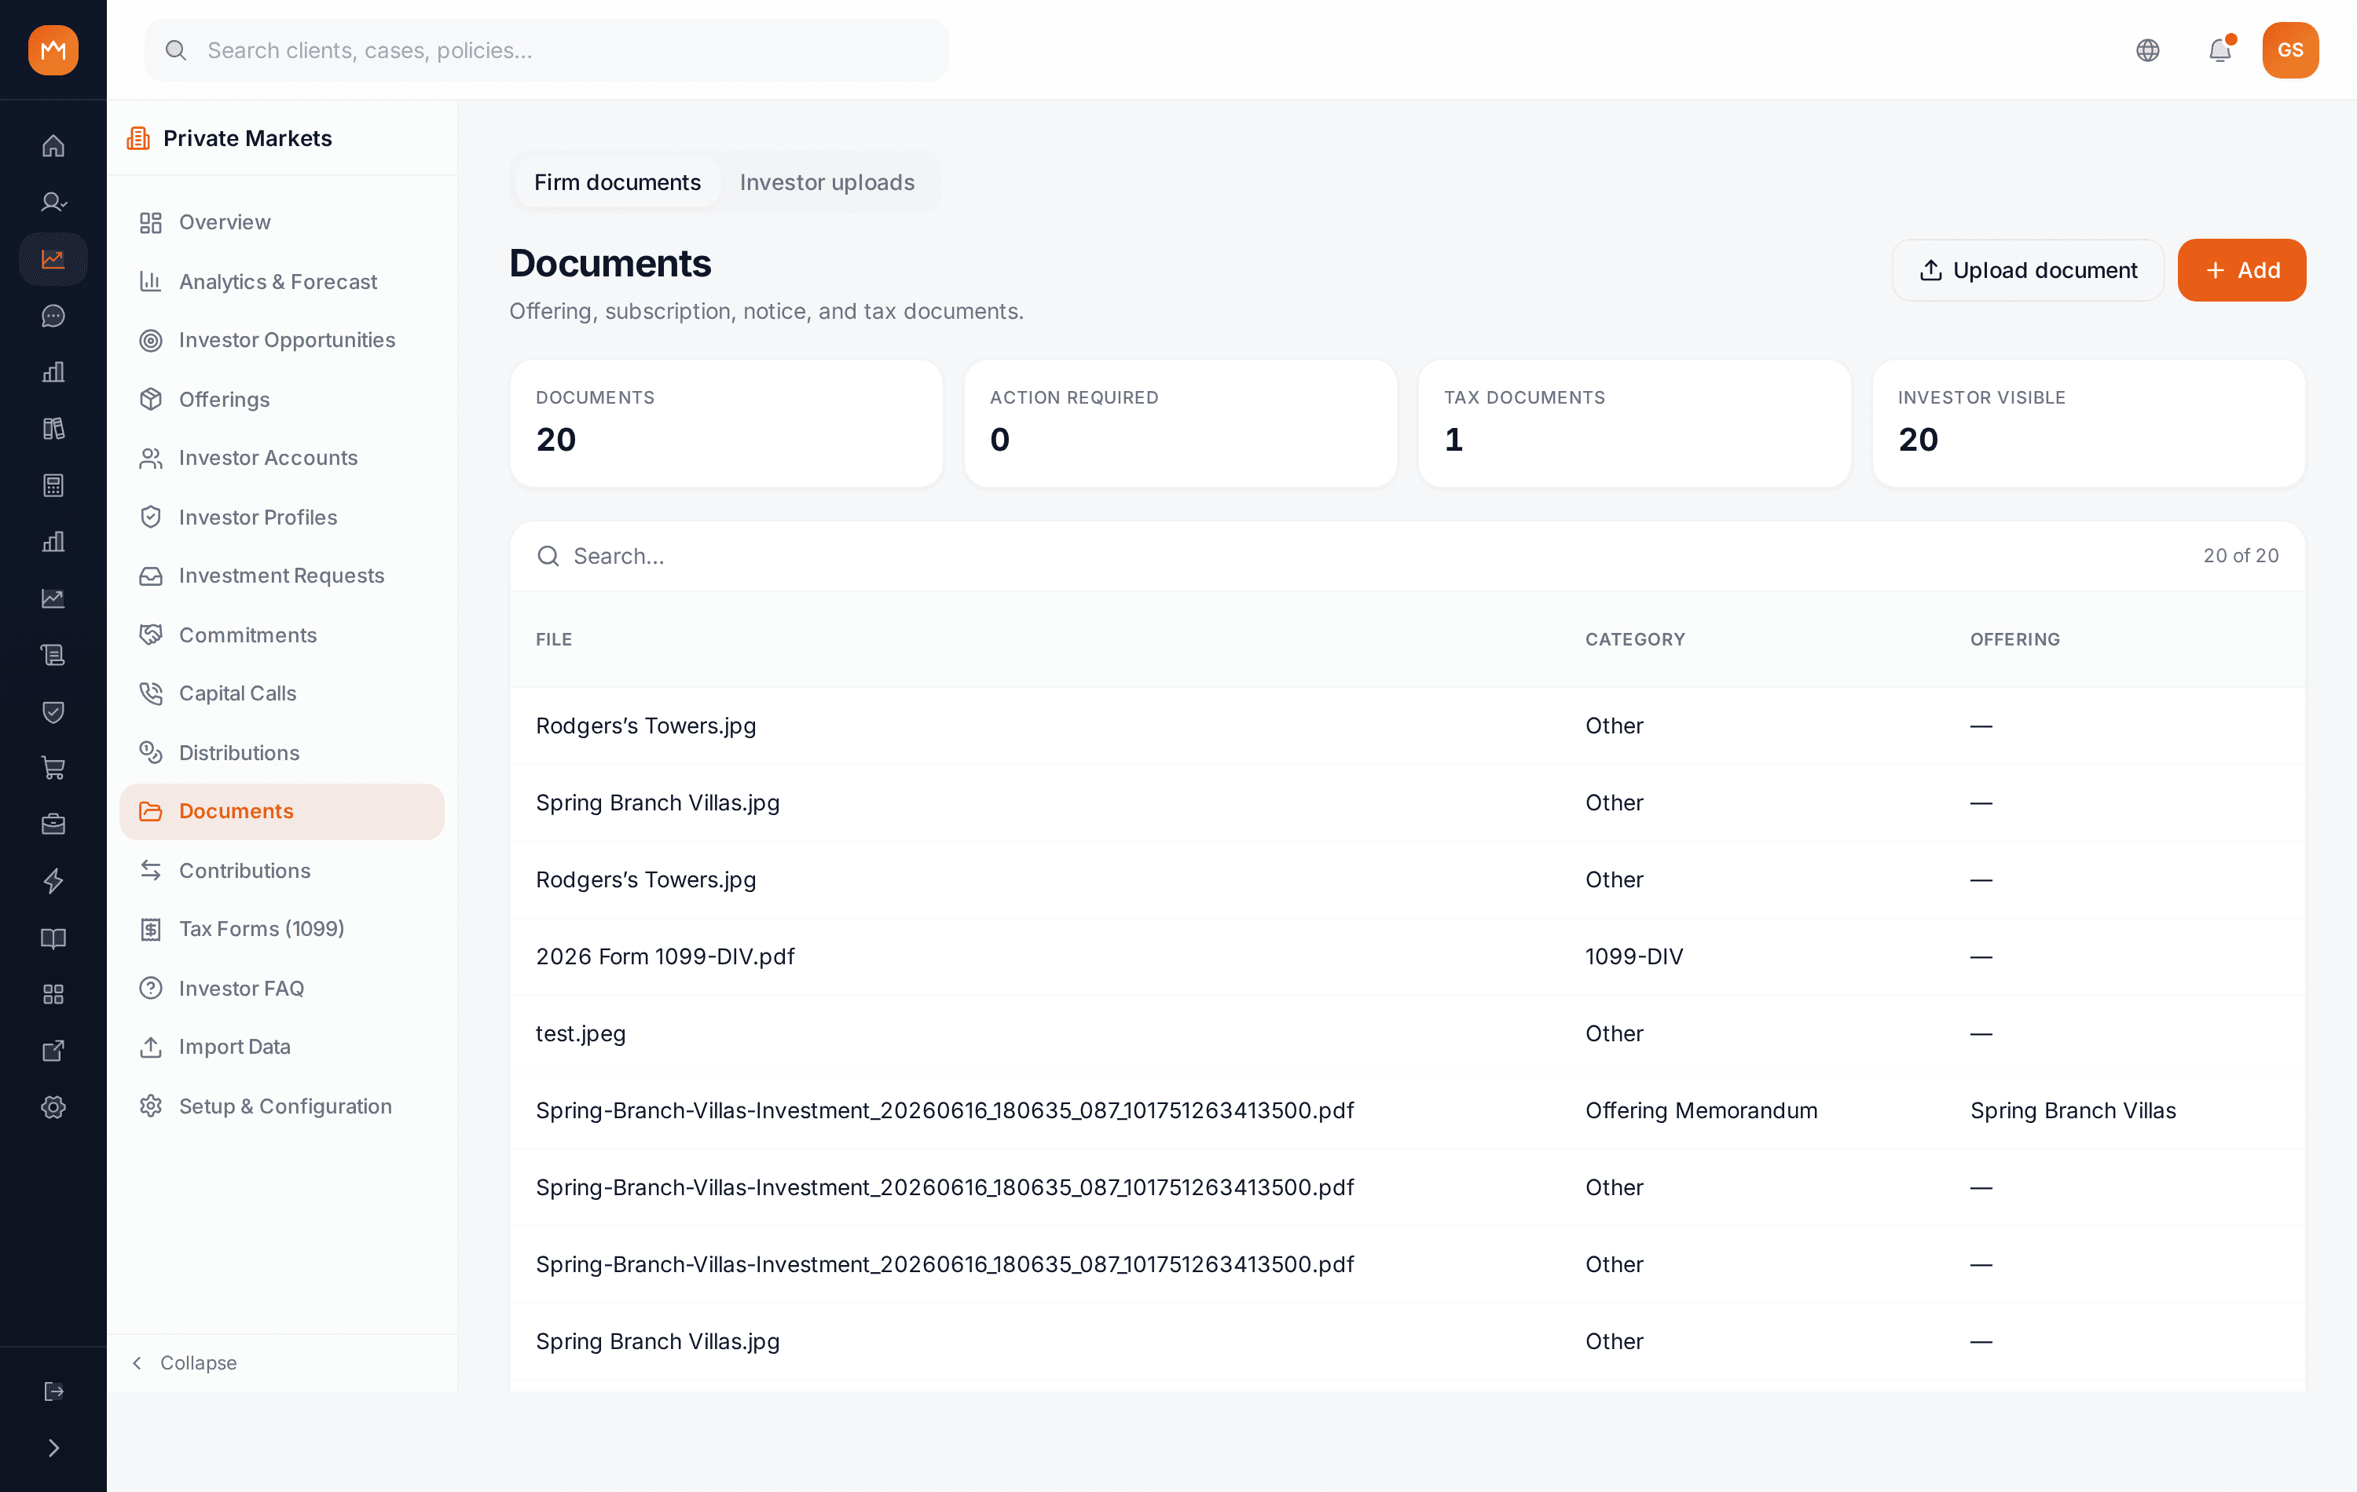
Task: Open the GS user avatar
Action: (x=2289, y=50)
